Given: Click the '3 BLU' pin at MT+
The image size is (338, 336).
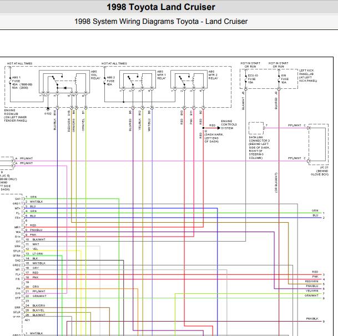Looking at the screenshot, I should pyautogui.click(x=31, y=207).
